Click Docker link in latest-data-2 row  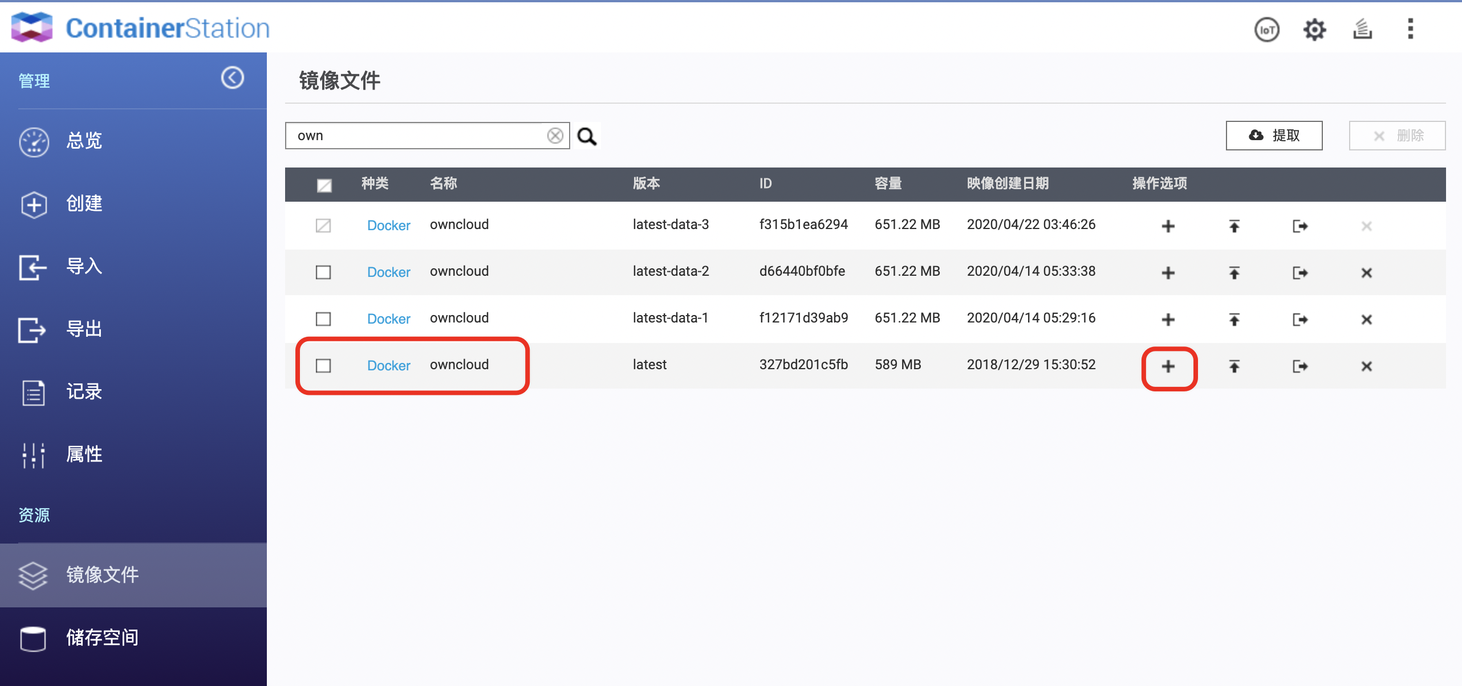point(388,272)
